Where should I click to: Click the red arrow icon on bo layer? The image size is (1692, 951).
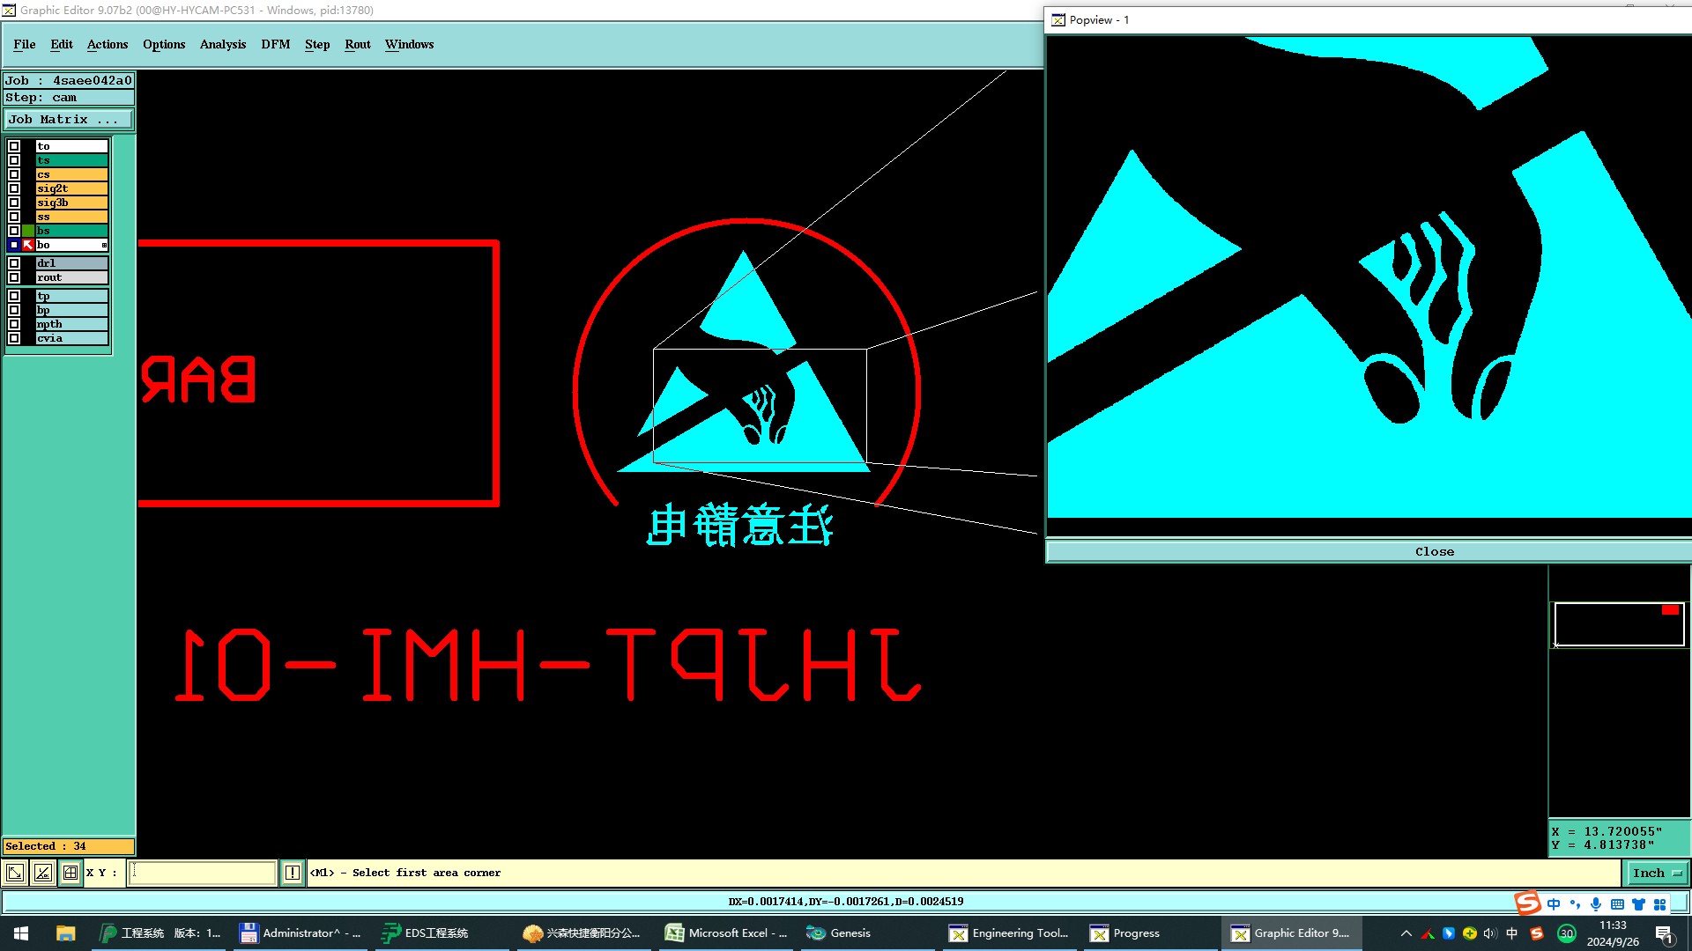click(x=28, y=245)
